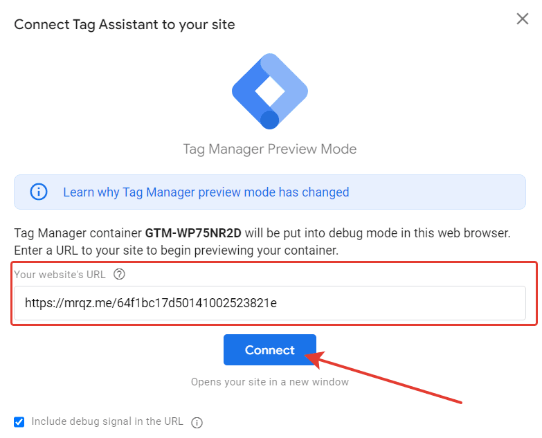Click the help icon beside Your website's URL
542x438 pixels.
[x=119, y=274]
